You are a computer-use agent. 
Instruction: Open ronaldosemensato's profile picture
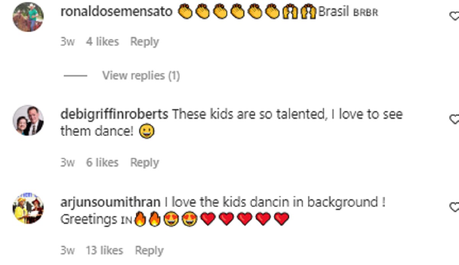coord(28,17)
